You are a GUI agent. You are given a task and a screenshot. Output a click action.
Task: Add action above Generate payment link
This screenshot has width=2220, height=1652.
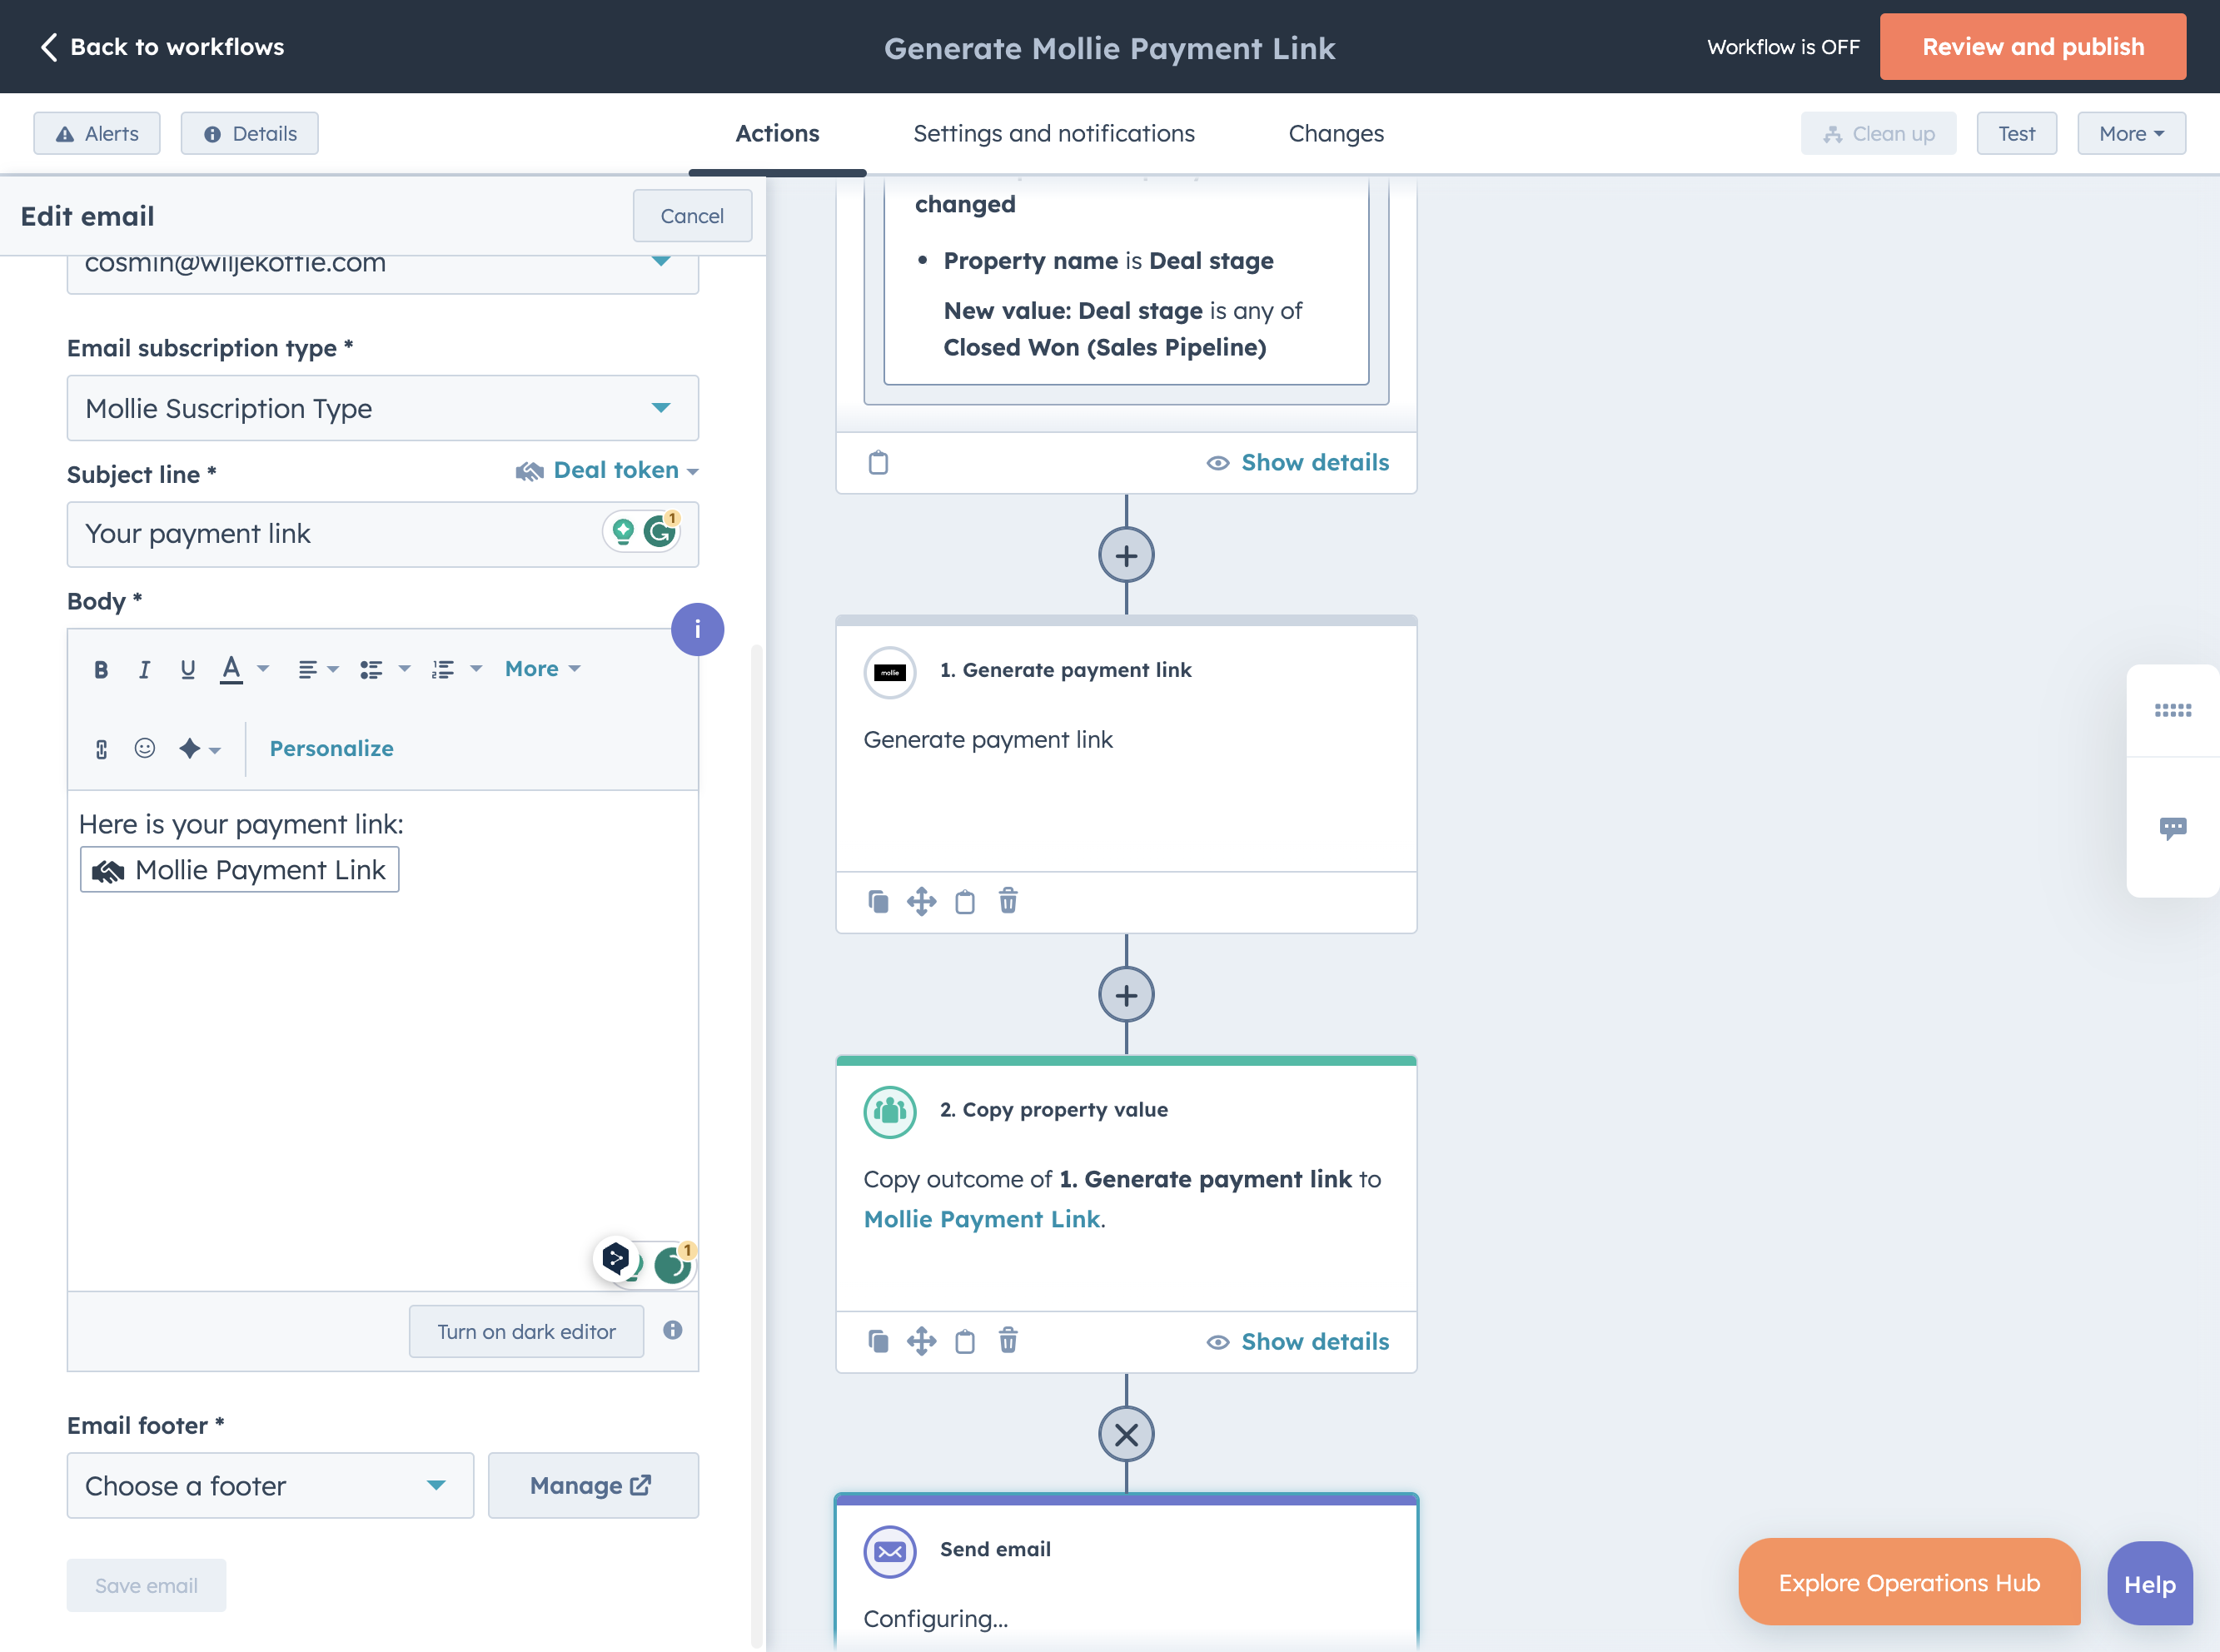(1126, 556)
